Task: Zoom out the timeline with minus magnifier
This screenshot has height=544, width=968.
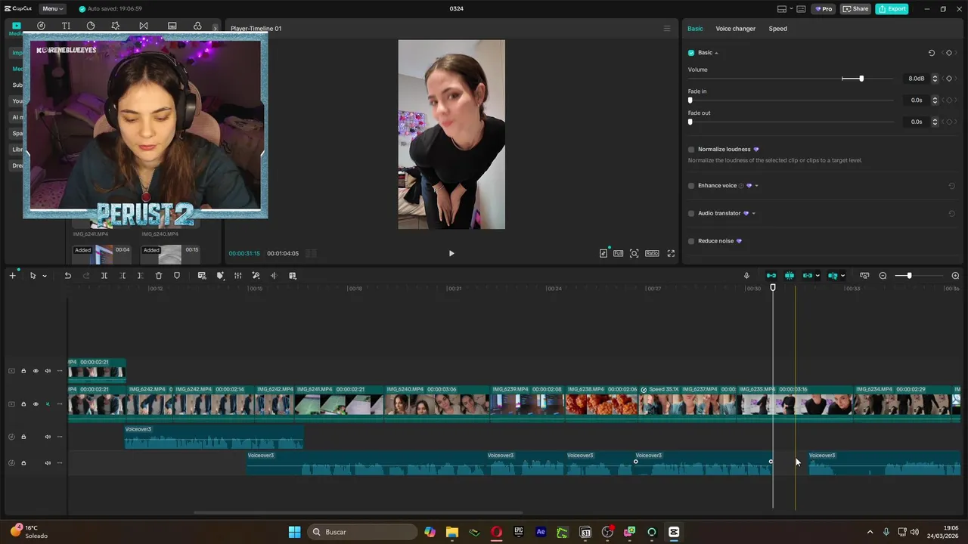Action: tap(883, 276)
